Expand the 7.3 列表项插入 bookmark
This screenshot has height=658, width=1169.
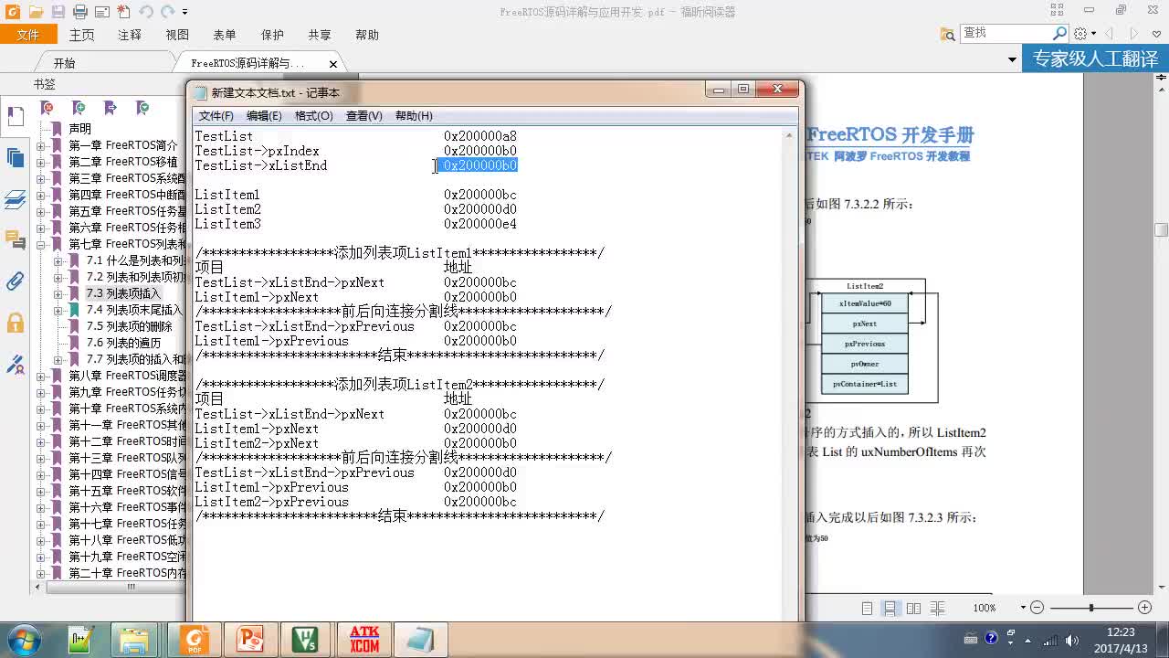click(58, 293)
